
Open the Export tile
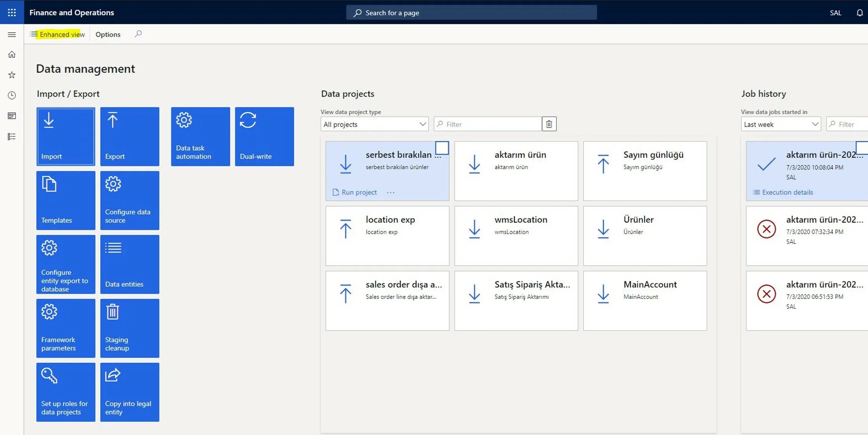[130, 136]
